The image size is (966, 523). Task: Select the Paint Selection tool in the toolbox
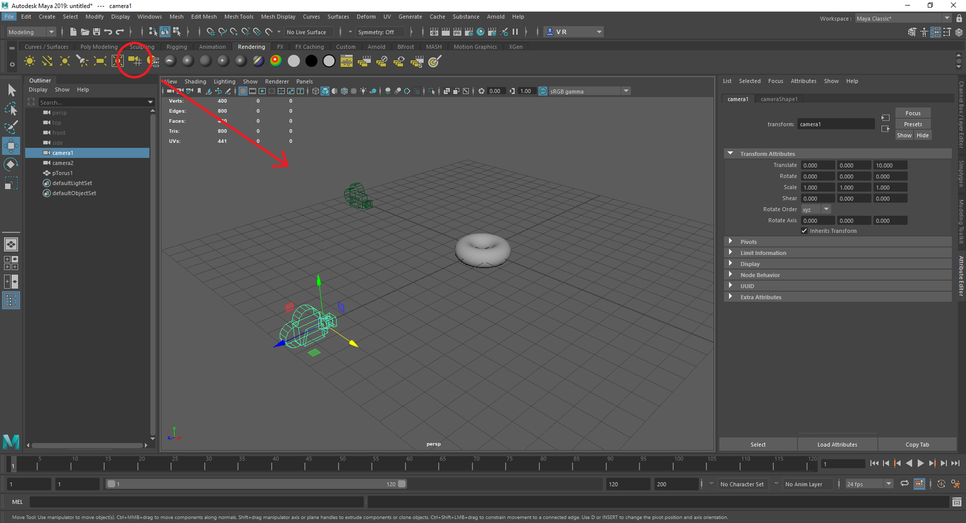(11, 127)
